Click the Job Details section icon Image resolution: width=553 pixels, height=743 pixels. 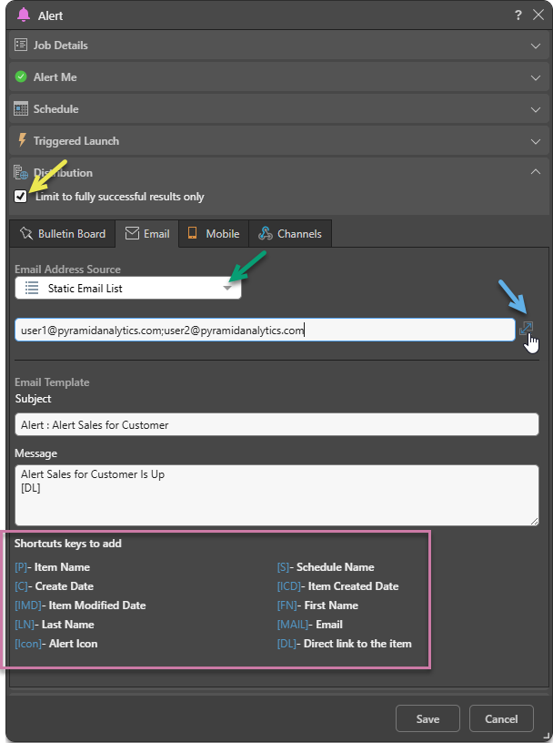(x=21, y=45)
